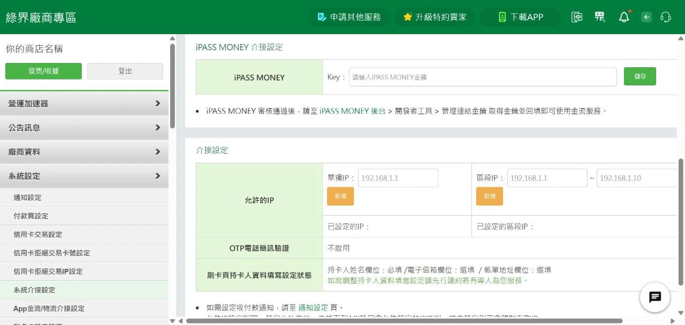Screen dimensions: 685x325
Task: Follow the 通知設定 link in notes
Action: point(313,307)
